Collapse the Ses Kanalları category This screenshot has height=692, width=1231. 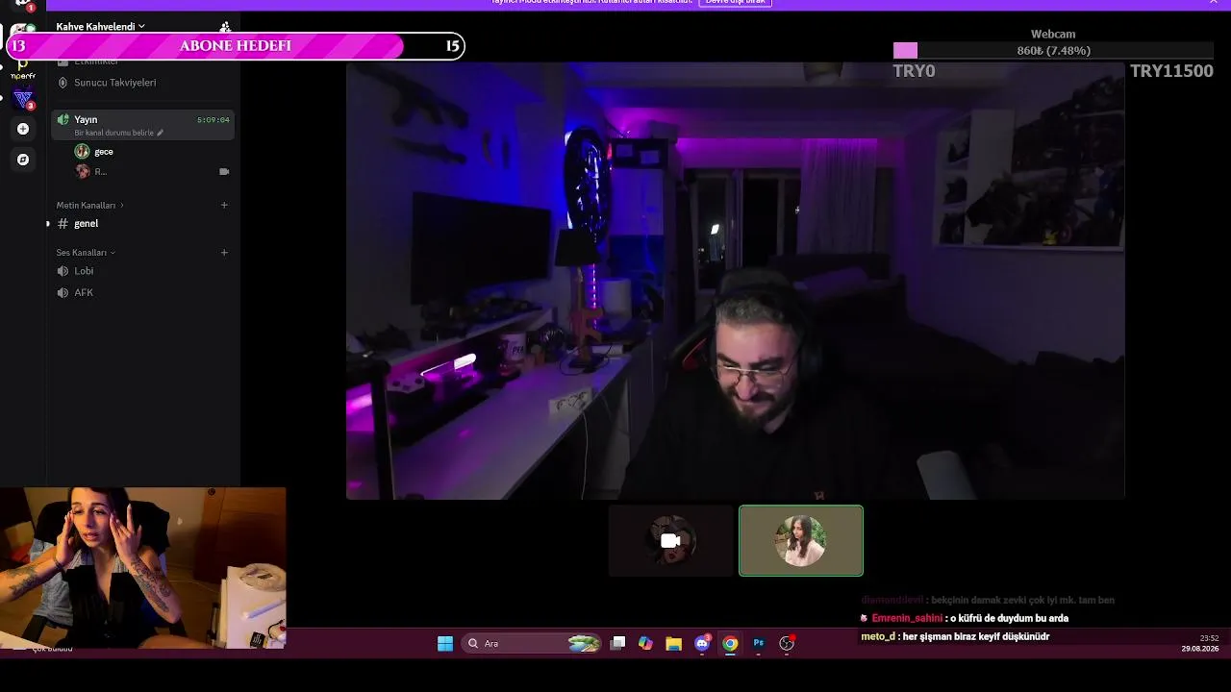[86, 253]
